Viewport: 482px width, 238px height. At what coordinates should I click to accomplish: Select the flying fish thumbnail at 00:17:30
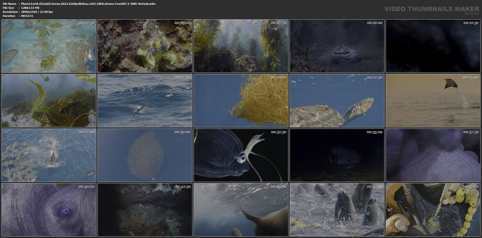click(x=145, y=101)
